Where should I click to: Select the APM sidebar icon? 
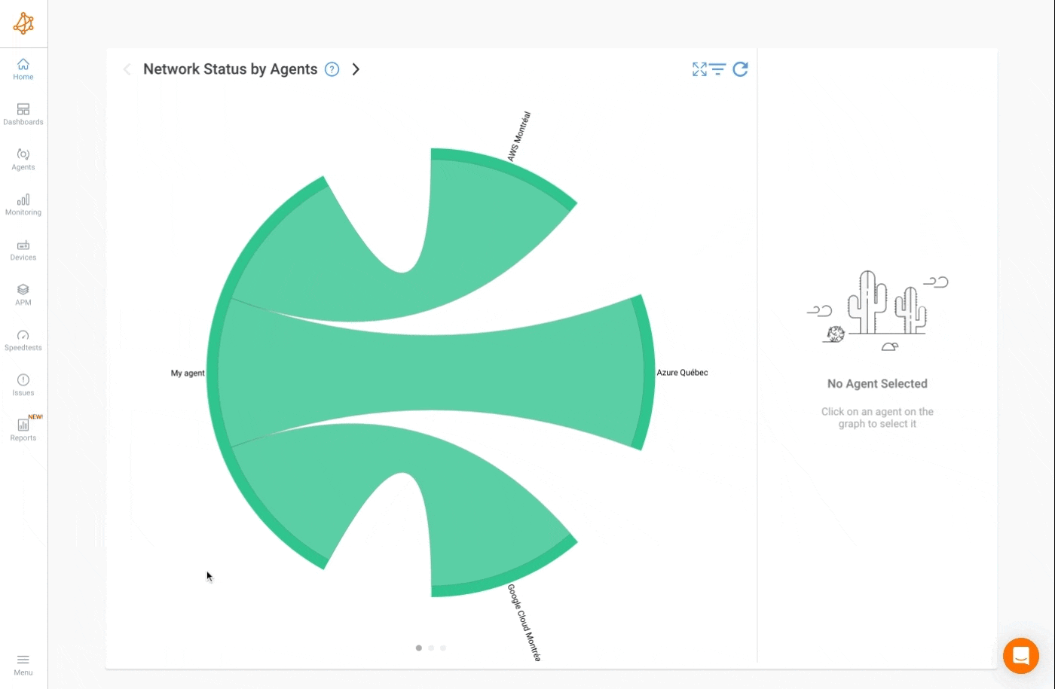(x=23, y=294)
